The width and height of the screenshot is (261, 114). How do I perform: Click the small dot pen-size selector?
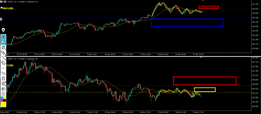3,68
